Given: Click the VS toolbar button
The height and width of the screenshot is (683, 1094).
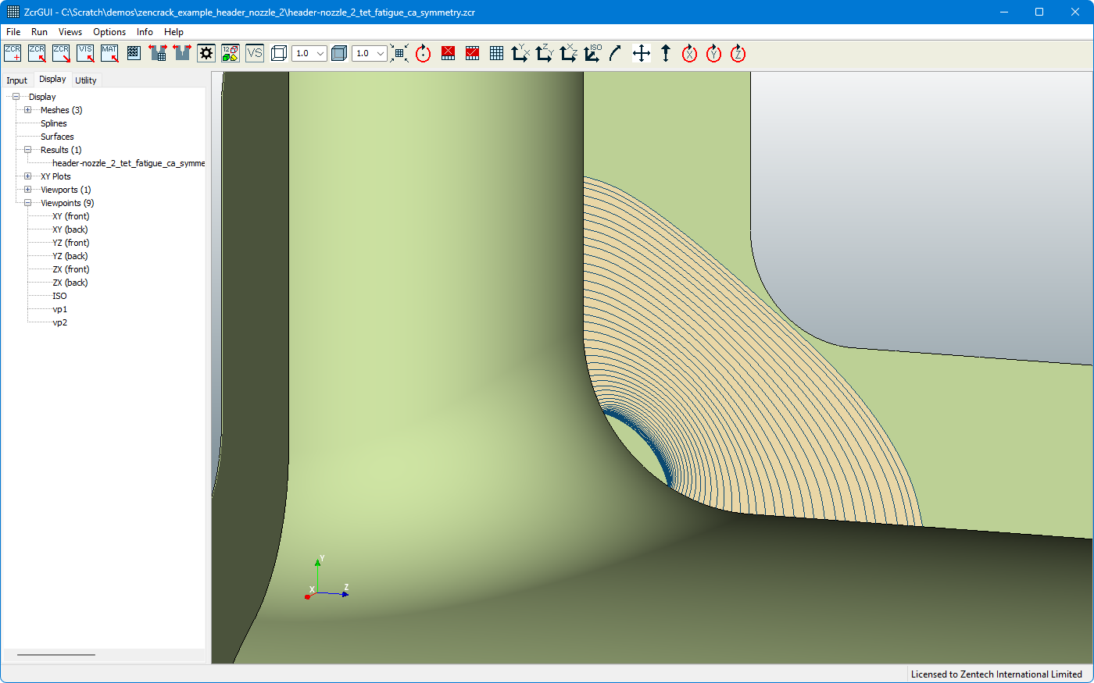Looking at the screenshot, I should (x=255, y=53).
